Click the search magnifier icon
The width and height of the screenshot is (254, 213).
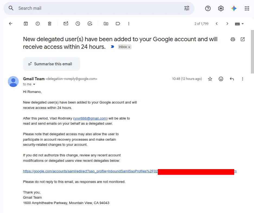coord(11,8)
